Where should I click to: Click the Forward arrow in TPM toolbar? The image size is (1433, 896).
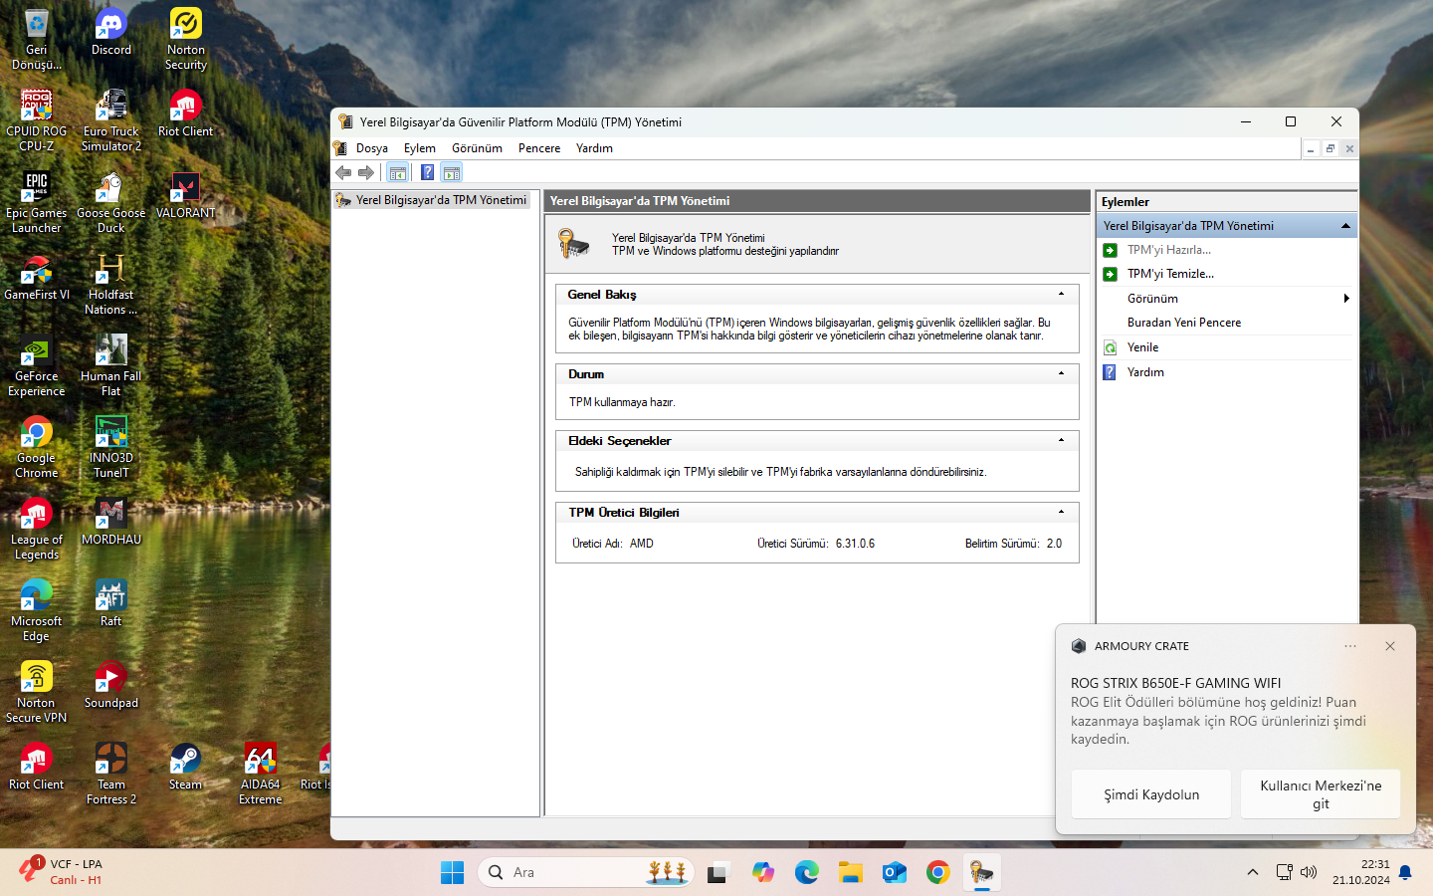(x=366, y=173)
